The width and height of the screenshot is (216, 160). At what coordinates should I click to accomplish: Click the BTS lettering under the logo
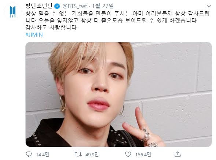13,16
